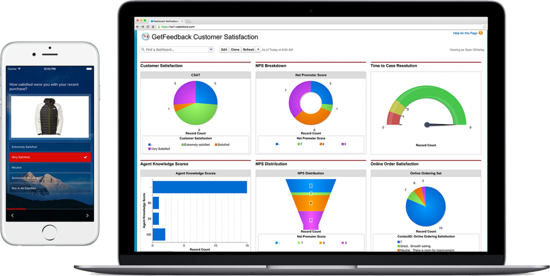
Task: Tap the iPhone home button
Action: (x=50, y=233)
